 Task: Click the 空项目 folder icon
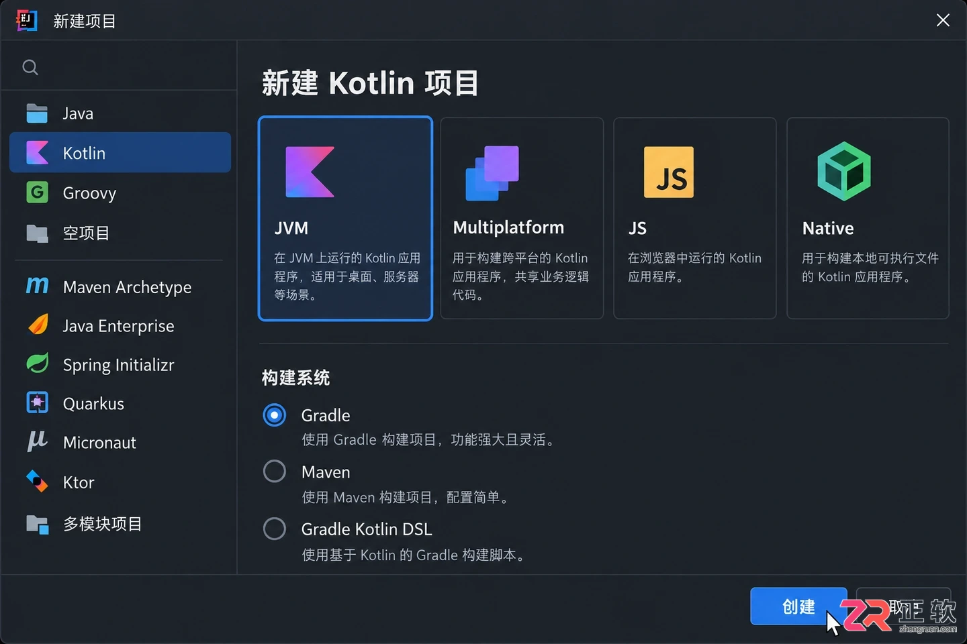click(37, 233)
